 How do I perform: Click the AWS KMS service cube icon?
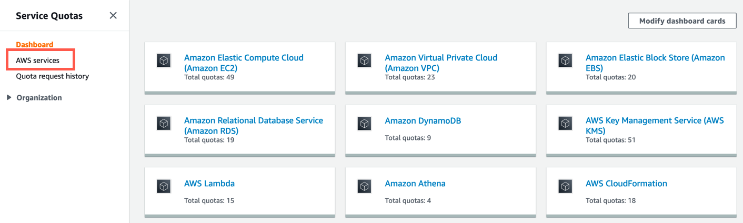tap(565, 123)
